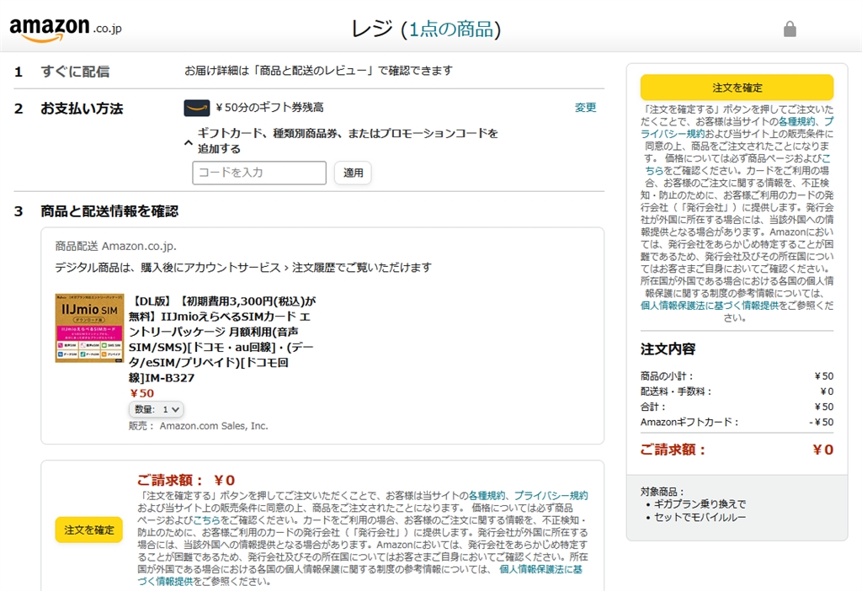
Task: Click the 商品の小計 row
Action: point(737,376)
